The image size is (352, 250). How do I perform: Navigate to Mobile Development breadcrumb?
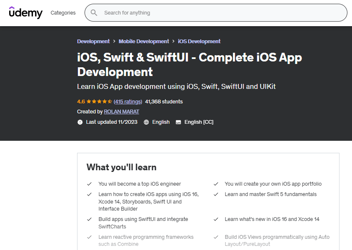(x=144, y=42)
